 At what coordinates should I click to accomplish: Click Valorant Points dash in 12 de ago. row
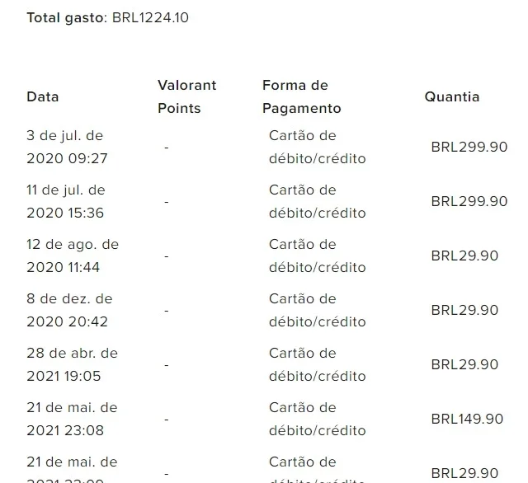pos(167,256)
